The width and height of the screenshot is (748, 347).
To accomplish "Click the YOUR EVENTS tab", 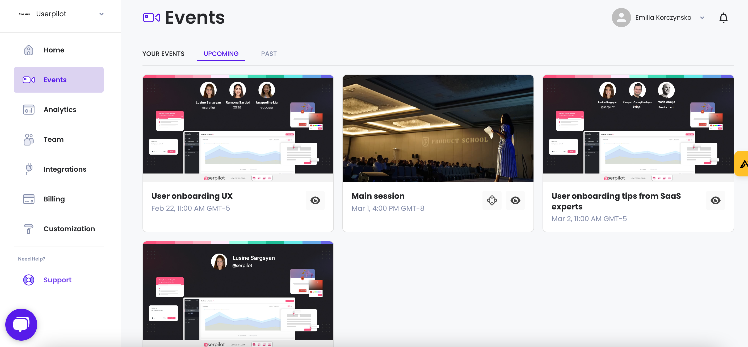I will click(164, 53).
